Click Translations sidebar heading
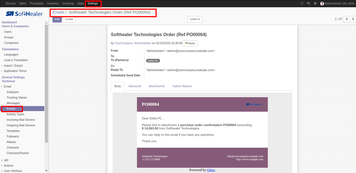356x173 pixels. pyautogui.click(x=10, y=49)
